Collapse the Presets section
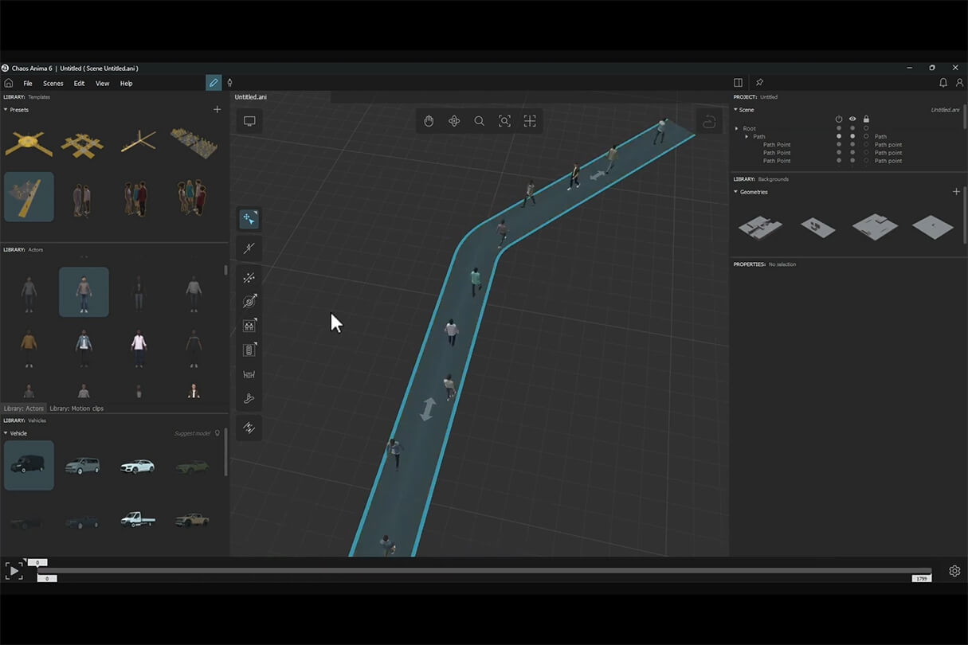The height and width of the screenshot is (645, 968). 6,110
